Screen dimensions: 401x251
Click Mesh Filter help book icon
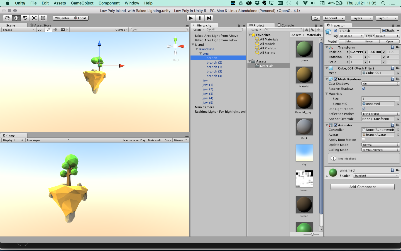pos(392,68)
